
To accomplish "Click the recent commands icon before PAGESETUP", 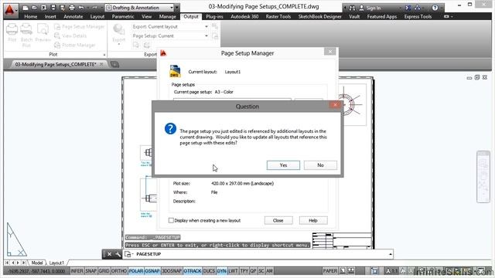I will click(128, 254).
